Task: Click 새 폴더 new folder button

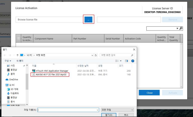Action: click(20, 61)
